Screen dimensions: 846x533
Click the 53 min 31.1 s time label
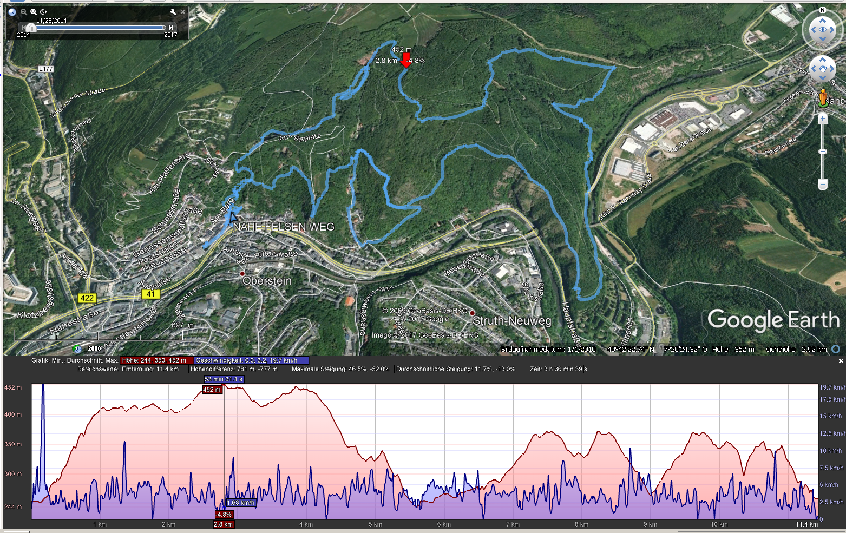224,379
